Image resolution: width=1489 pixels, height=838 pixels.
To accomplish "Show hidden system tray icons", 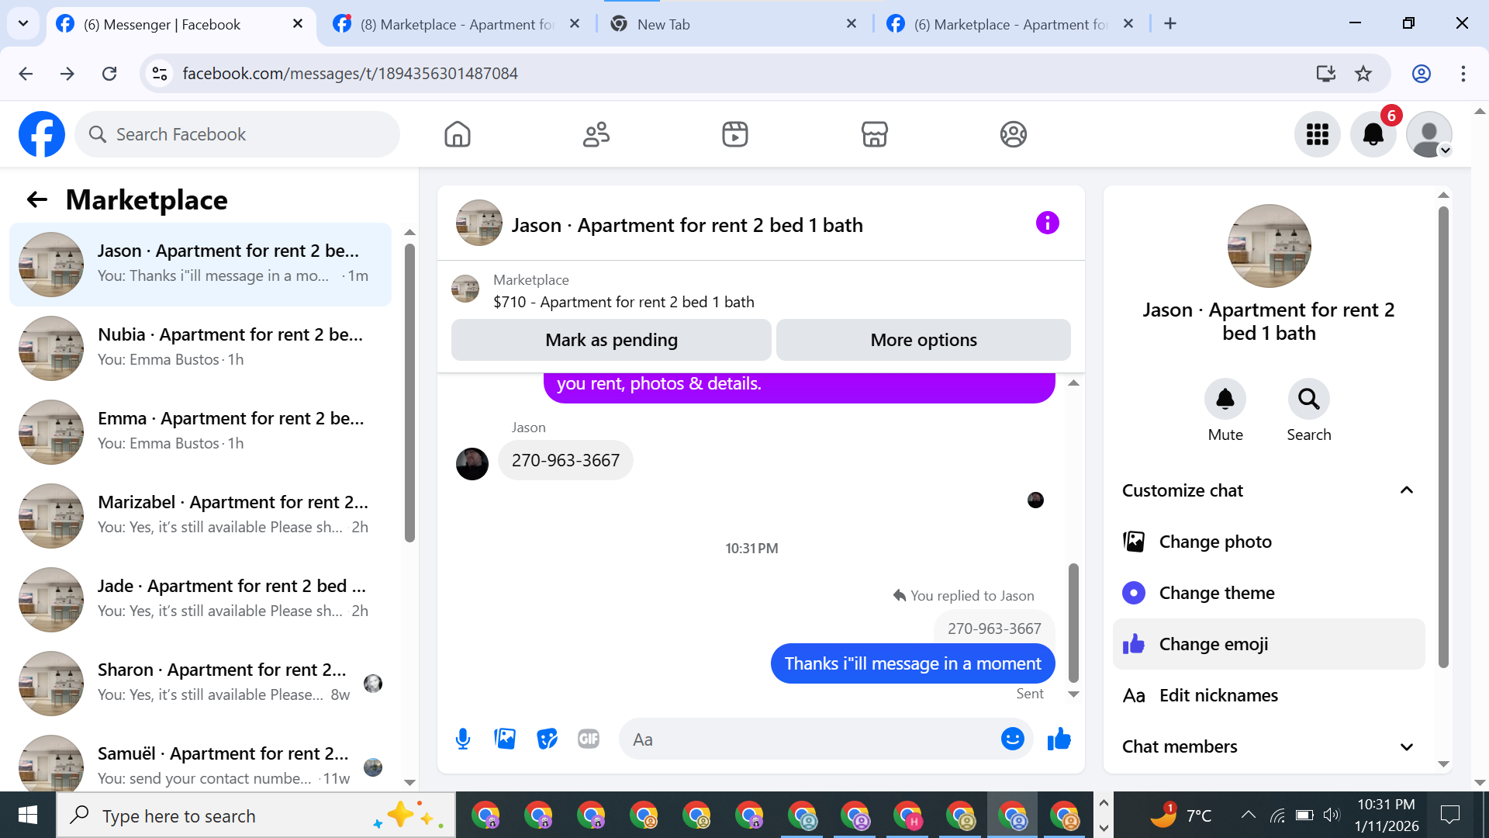I will pos(1248,815).
